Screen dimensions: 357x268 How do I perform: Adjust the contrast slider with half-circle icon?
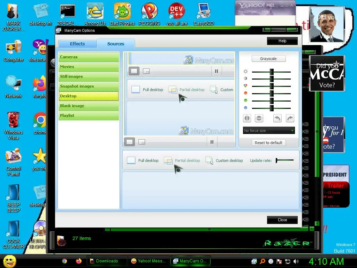(271, 79)
